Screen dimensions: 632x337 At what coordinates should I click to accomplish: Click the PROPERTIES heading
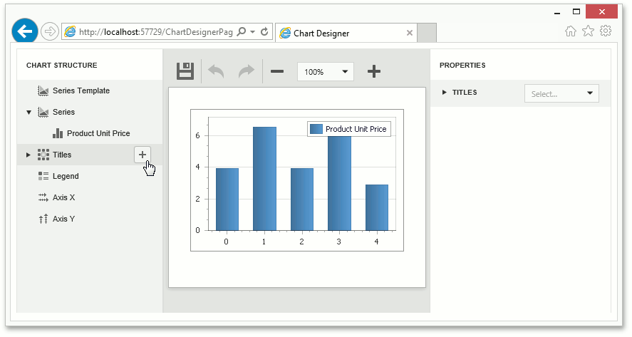462,66
